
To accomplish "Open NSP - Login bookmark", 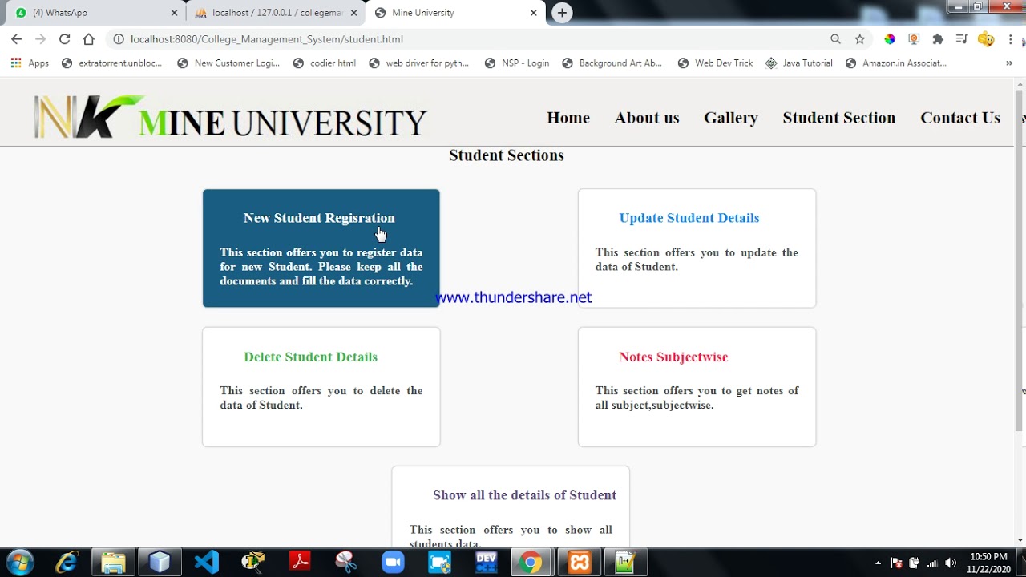I will [517, 63].
